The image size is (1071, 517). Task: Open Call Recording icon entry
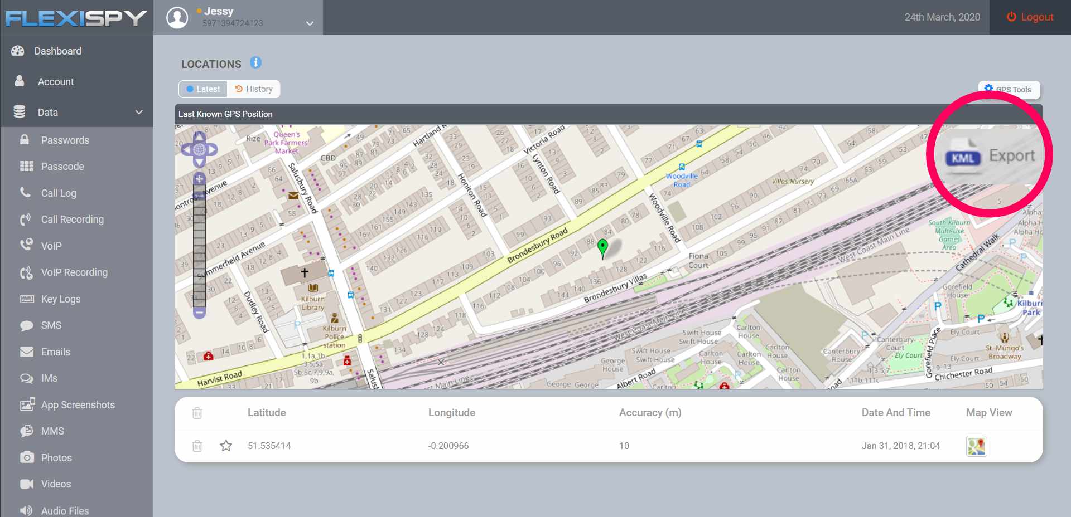click(26, 219)
